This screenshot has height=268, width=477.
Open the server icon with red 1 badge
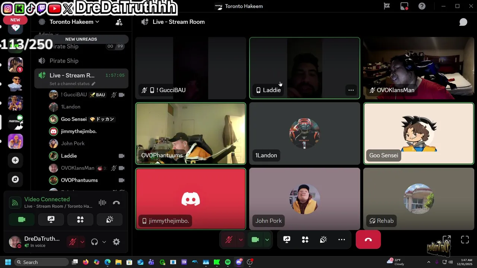(x=15, y=65)
